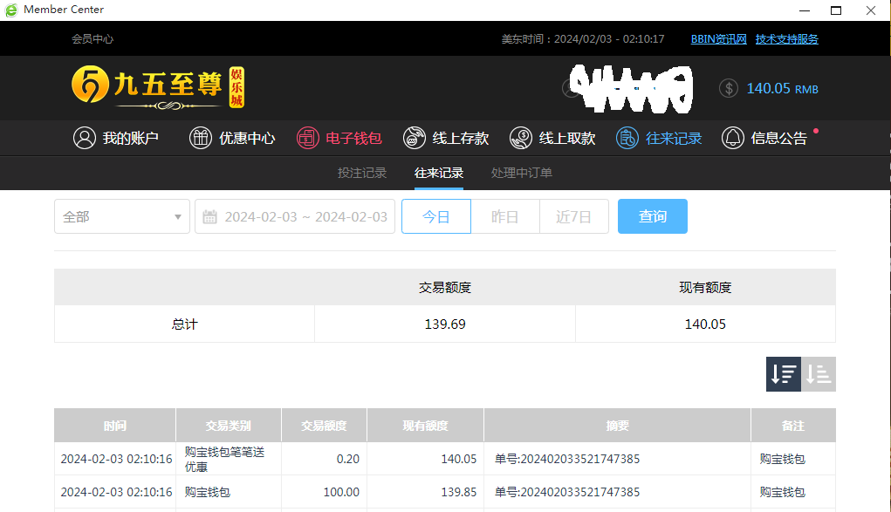Select 往来记录 sub-tab

(439, 173)
